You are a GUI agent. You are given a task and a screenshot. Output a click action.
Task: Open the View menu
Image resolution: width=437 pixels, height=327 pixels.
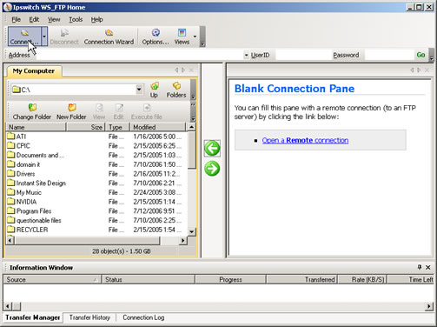[x=54, y=19]
